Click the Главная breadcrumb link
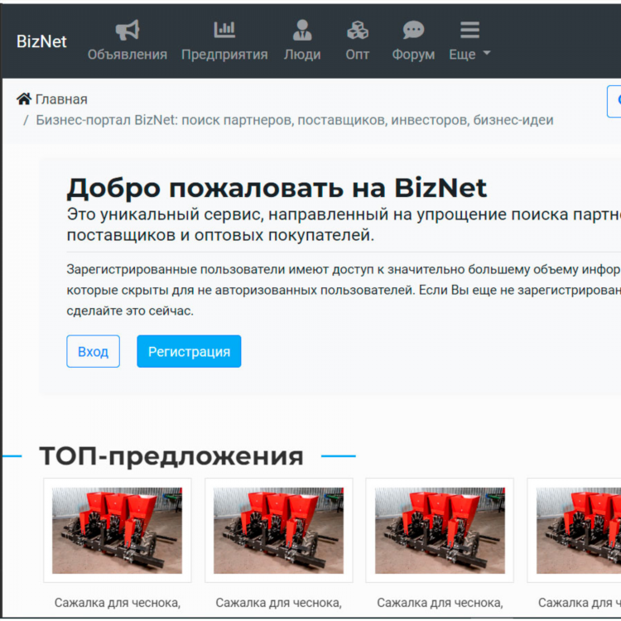Image resolution: width=621 pixels, height=621 pixels. 61,99
